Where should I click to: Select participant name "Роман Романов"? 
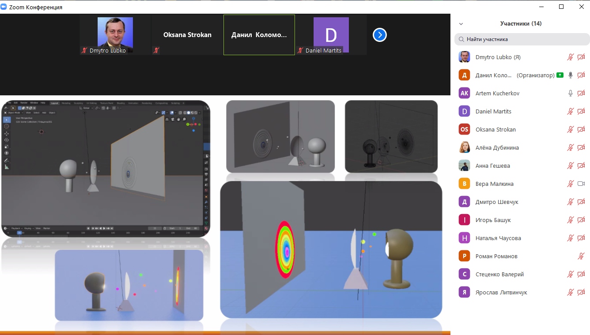pos(496,256)
